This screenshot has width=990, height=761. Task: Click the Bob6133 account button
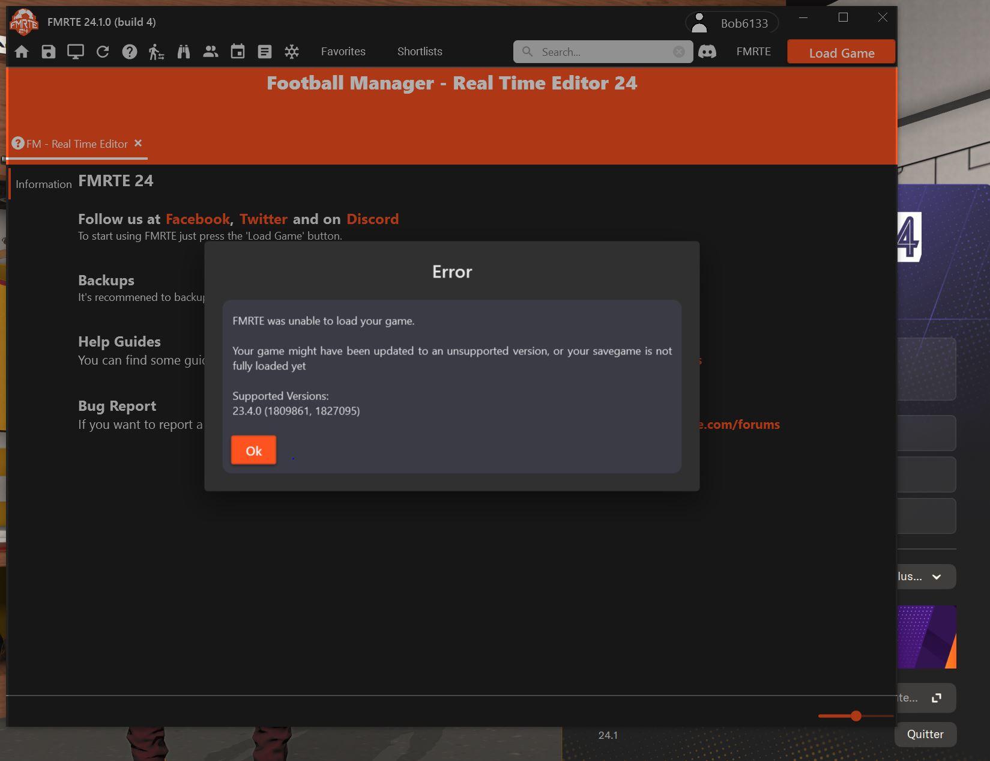pos(731,23)
